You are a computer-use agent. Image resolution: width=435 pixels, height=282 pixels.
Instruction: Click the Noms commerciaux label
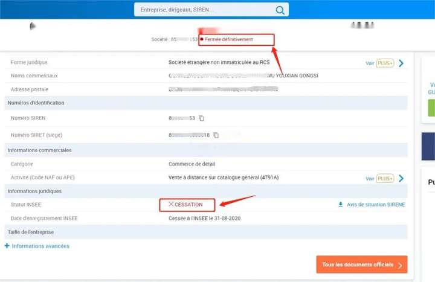(34, 75)
